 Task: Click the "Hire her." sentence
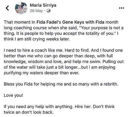coord(83,107)
